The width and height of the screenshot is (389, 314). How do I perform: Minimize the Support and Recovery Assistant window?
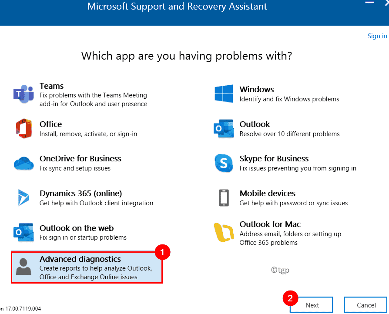coord(369,3)
